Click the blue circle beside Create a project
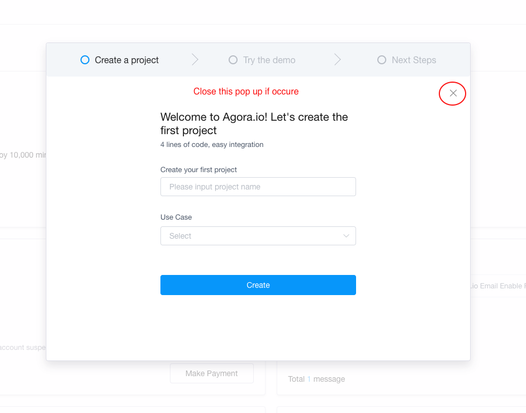Image resolution: width=526 pixels, height=413 pixels. click(85, 60)
